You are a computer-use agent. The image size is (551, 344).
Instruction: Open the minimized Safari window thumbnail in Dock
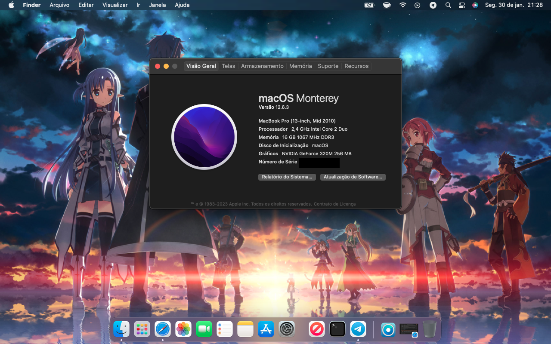[409, 329]
